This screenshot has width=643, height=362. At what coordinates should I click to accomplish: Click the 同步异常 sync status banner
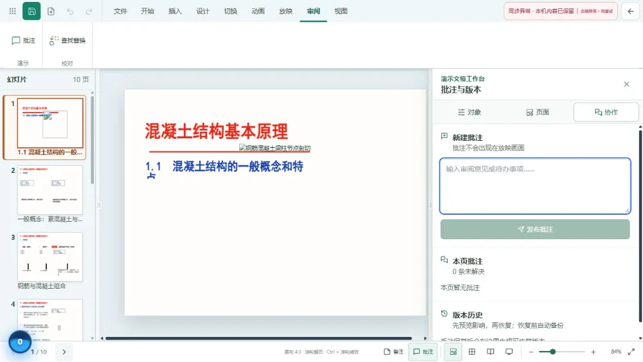[x=561, y=11]
